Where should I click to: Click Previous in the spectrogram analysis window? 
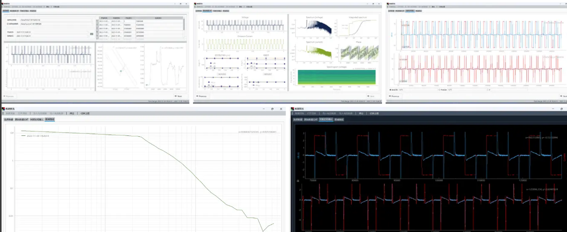tap(202, 96)
